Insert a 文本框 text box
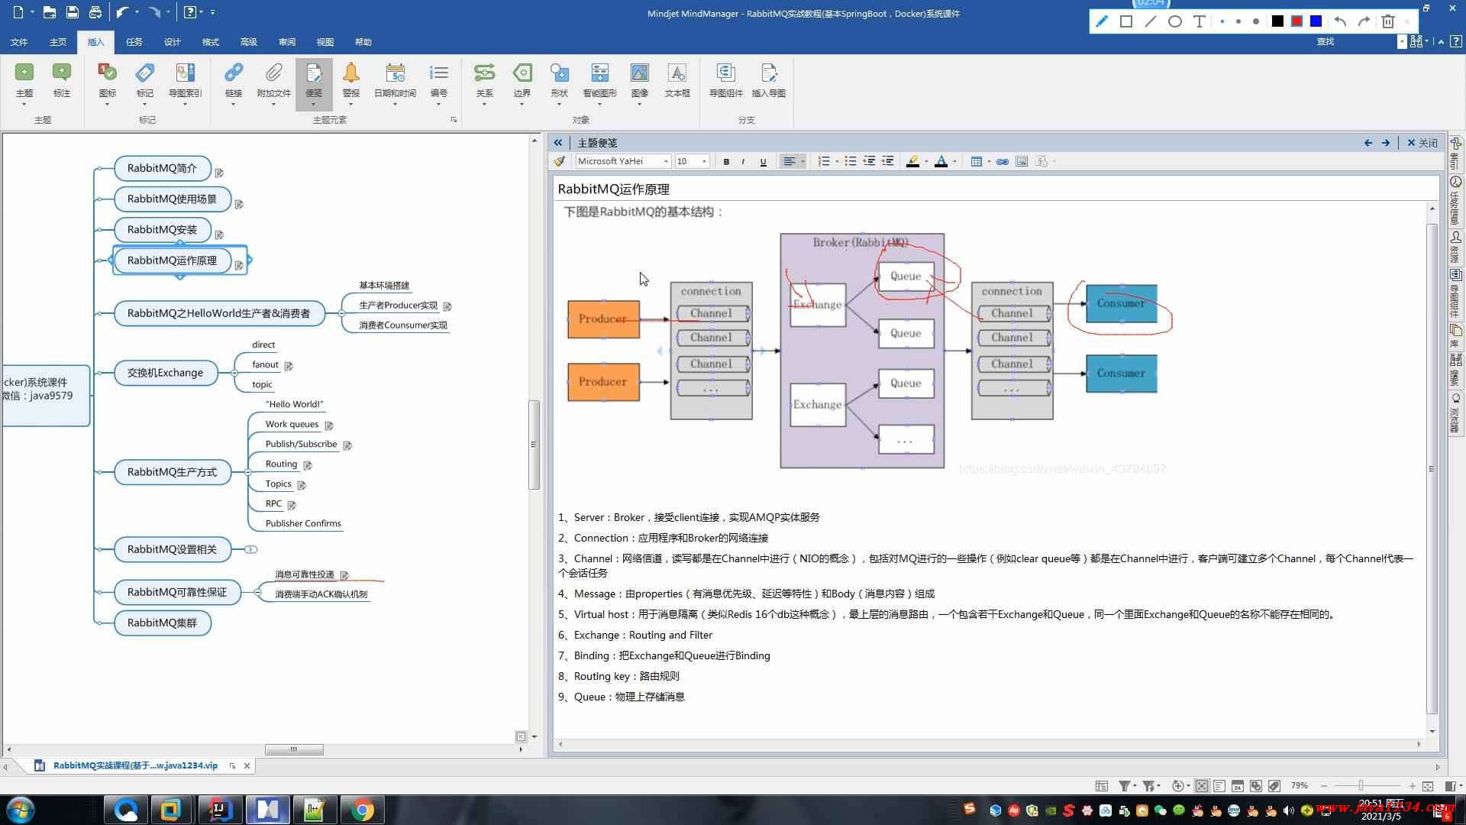This screenshot has height=825, width=1466. (x=677, y=81)
